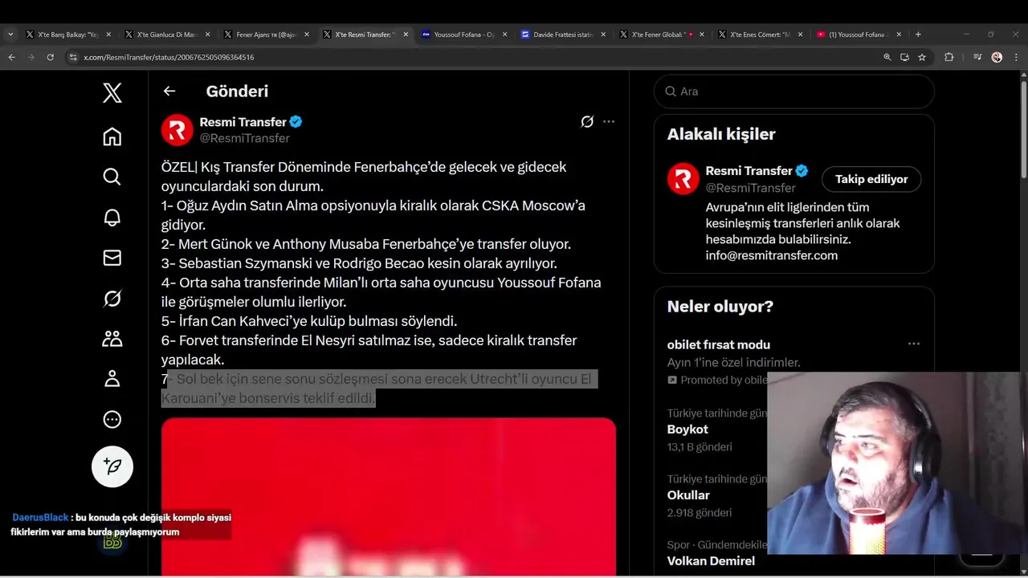The width and height of the screenshot is (1028, 578).
Task: Focus the Ara search field
Action: coord(794,92)
